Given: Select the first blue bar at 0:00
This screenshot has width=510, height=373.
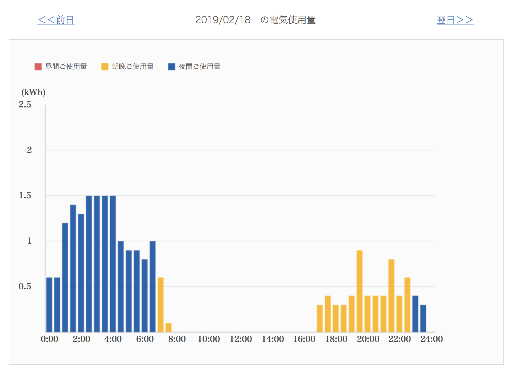Looking at the screenshot, I should click(x=49, y=305).
